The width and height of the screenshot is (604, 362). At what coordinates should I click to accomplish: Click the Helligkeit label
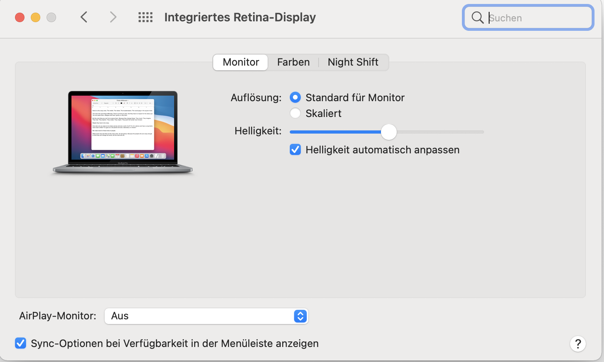coord(258,131)
